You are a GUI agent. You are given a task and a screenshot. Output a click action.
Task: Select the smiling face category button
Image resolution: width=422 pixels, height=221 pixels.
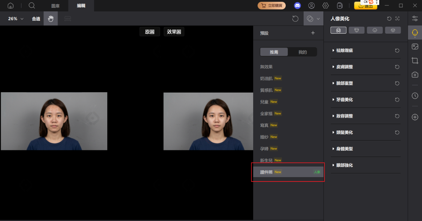tap(375, 30)
